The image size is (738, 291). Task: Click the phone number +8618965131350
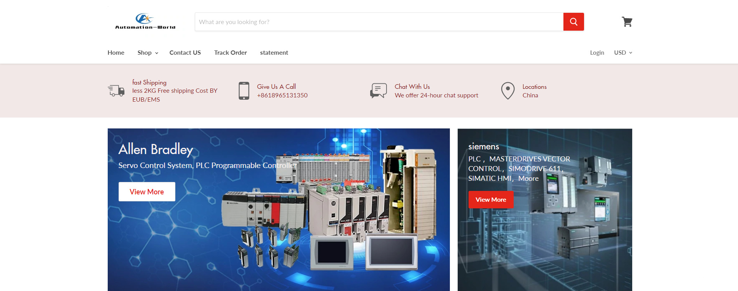point(282,95)
